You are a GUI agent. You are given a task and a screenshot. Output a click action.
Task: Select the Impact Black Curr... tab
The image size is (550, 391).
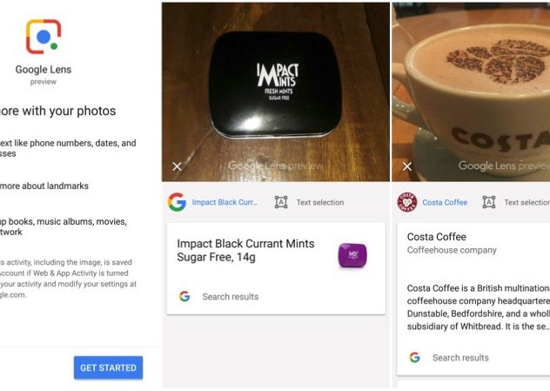point(225,202)
